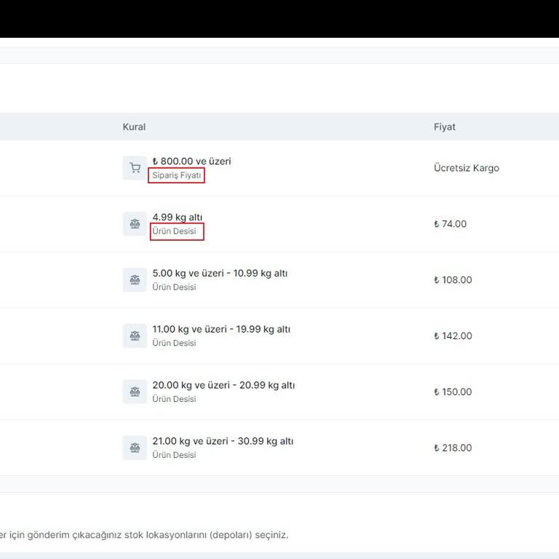
Task: Click the scale icon for 21.00–30.99 kg rule
Action: 135,448
